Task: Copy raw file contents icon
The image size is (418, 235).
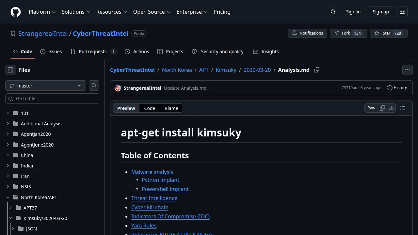Action: [x=382, y=108]
